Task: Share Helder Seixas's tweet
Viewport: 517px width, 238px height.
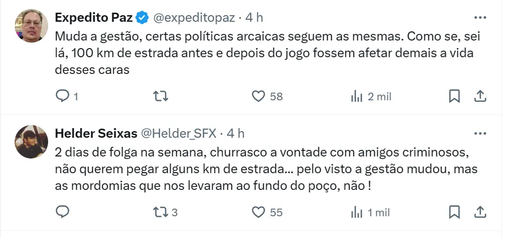Action: pyautogui.click(x=480, y=212)
